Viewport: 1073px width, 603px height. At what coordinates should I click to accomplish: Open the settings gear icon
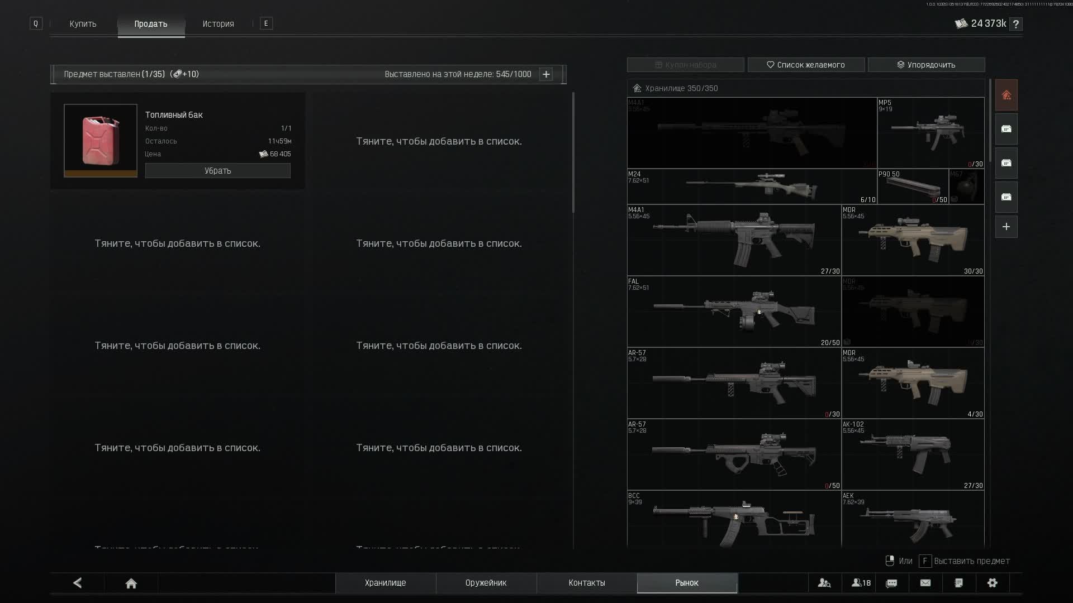coord(993,583)
